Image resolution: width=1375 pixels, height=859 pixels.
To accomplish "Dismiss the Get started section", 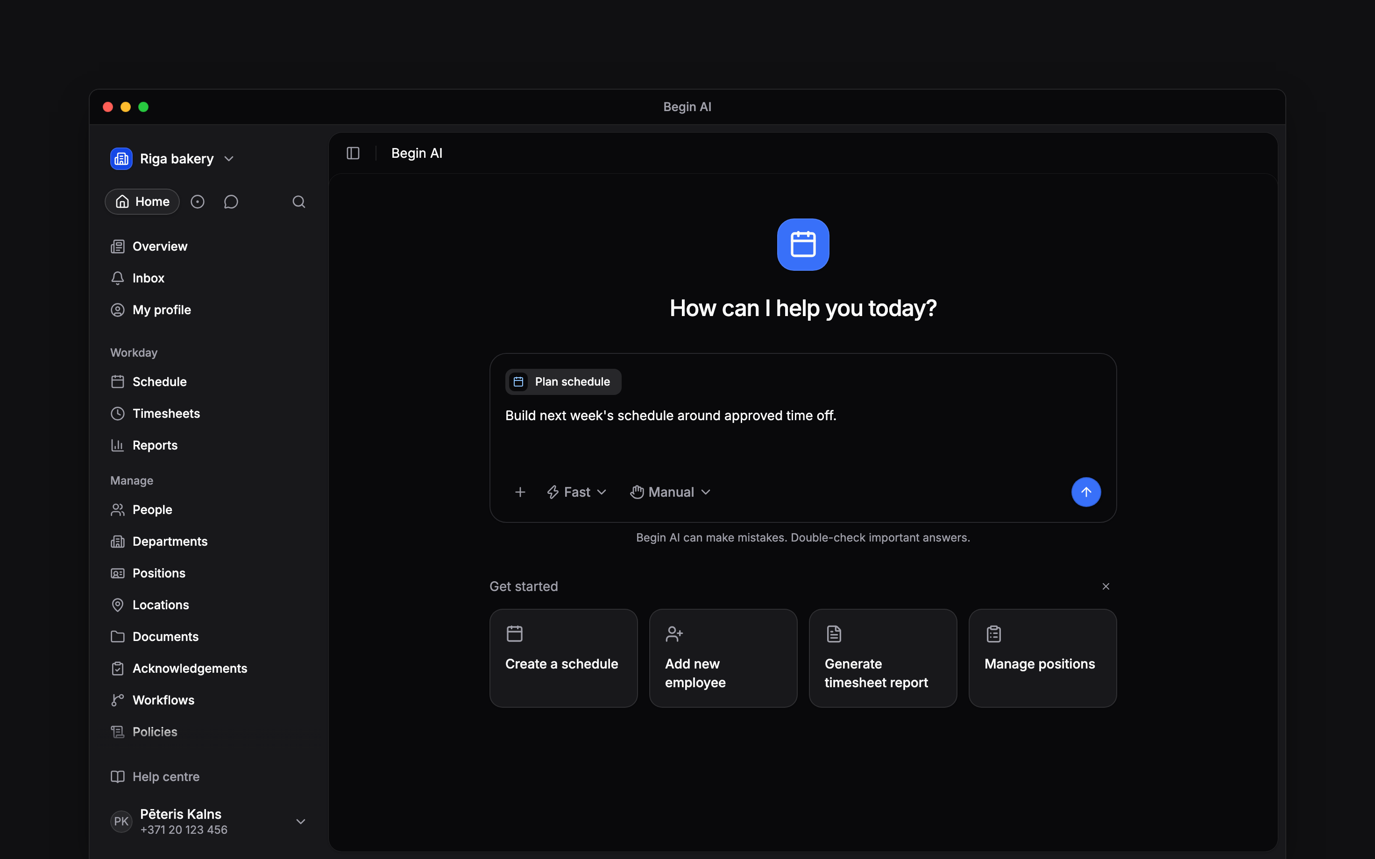I will (1106, 586).
